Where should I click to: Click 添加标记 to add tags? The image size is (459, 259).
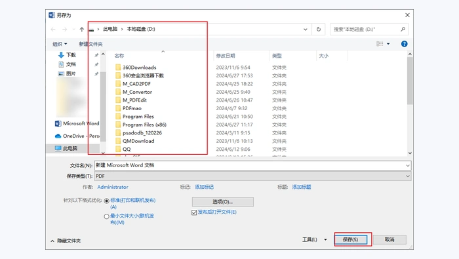tap(204, 187)
